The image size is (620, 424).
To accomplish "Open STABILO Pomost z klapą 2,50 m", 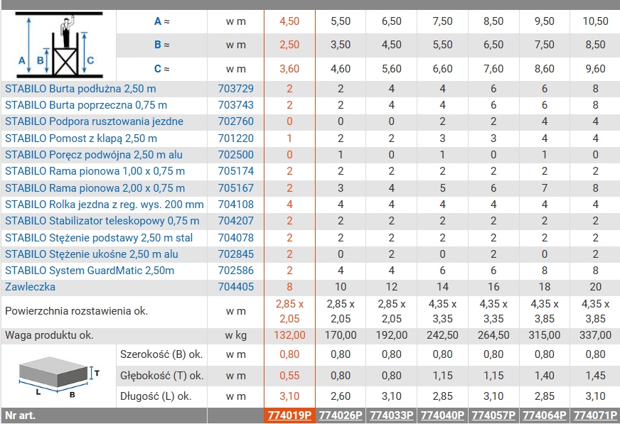I will point(81,138).
